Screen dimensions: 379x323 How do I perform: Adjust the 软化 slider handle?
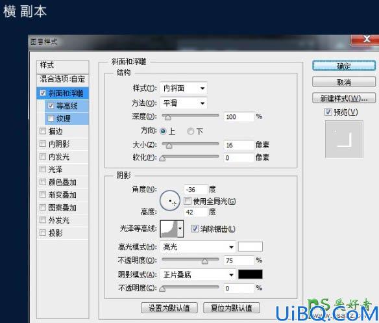(x=162, y=159)
